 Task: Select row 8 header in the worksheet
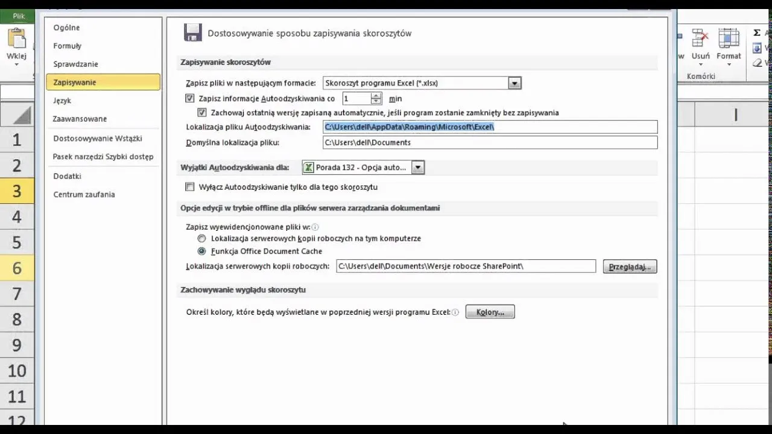pyautogui.click(x=16, y=319)
